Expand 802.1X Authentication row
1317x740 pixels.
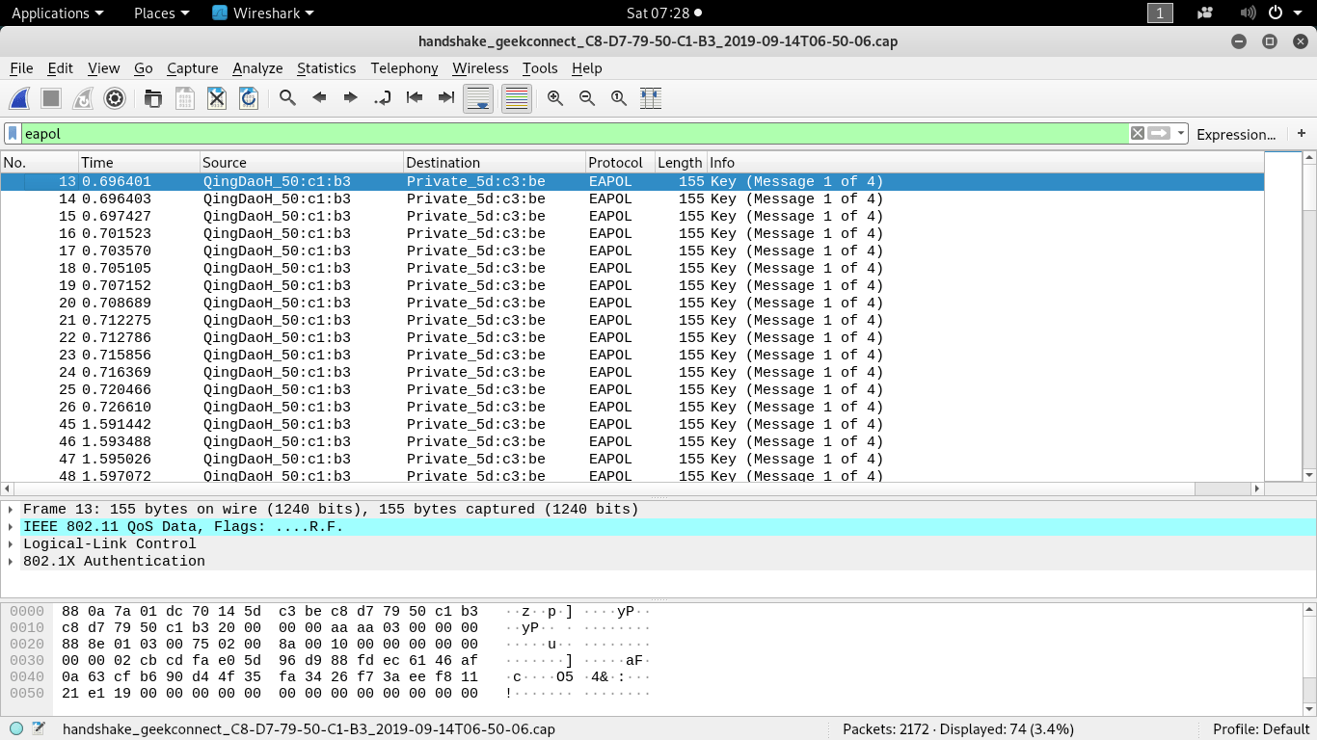[x=11, y=562]
